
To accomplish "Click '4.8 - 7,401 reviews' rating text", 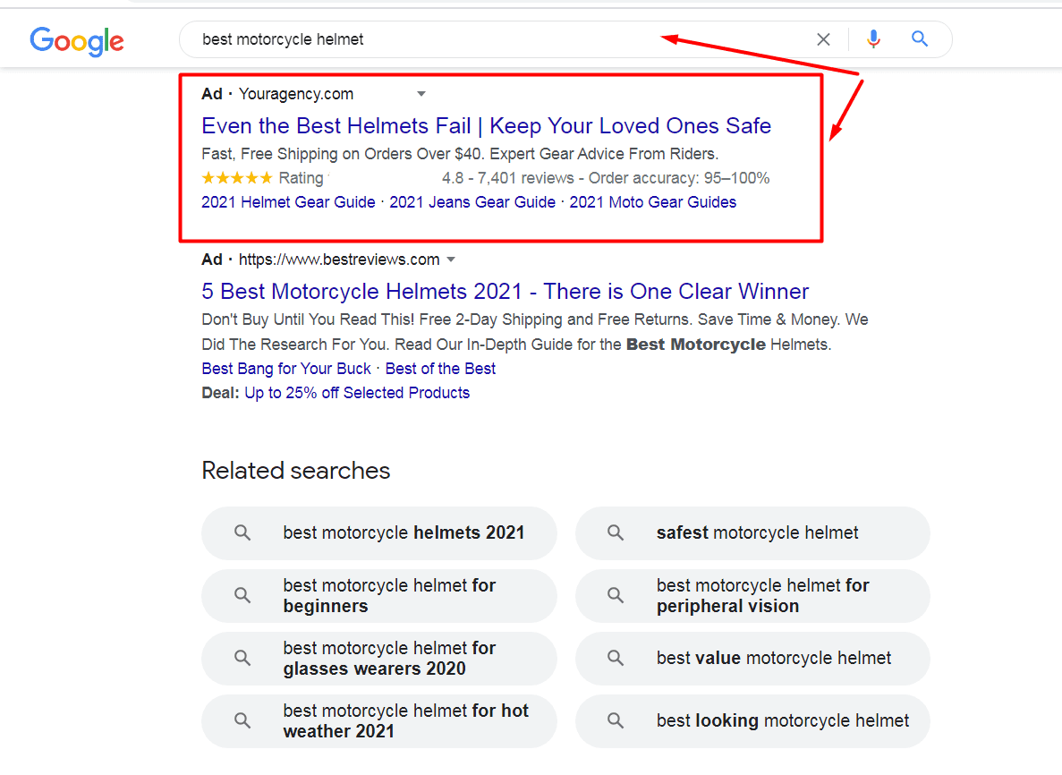I will 508,178.
